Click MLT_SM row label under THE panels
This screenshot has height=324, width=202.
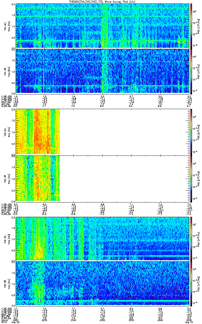[5, 316]
